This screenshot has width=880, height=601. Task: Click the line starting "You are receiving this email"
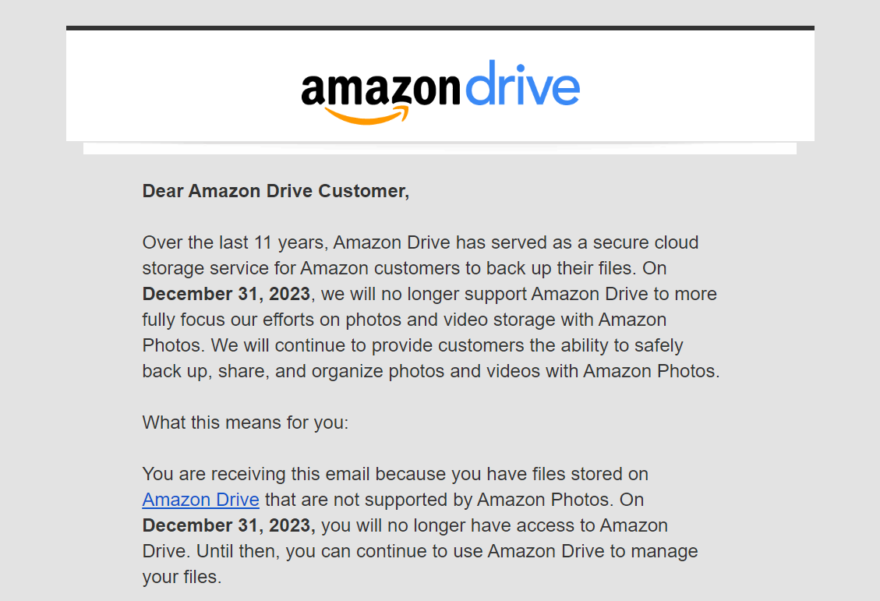coord(395,474)
